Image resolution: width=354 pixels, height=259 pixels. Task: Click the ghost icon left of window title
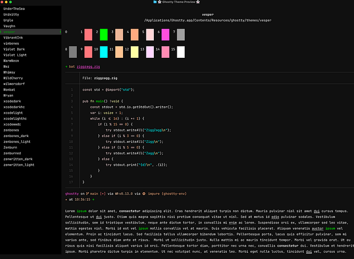click(160, 2)
